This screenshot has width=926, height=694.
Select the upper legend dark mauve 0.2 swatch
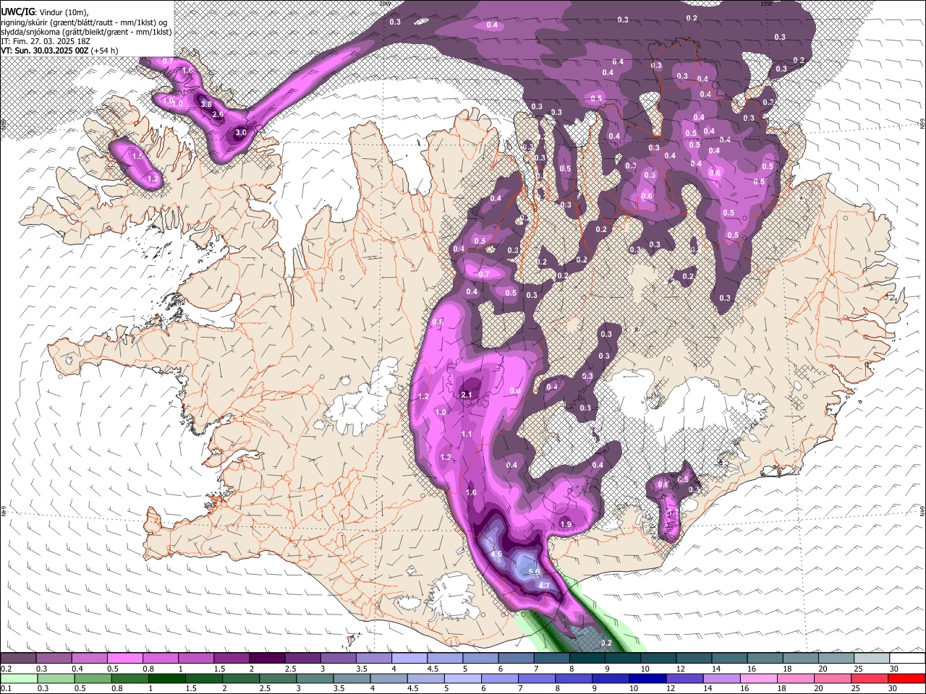point(18,658)
